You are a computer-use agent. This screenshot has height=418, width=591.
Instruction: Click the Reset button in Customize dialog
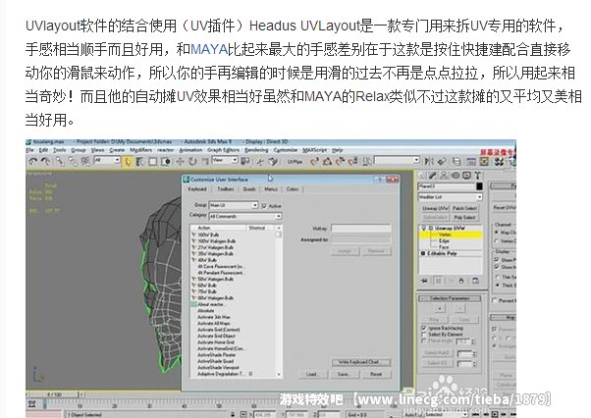pyautogui.click(x=375, y=374)
